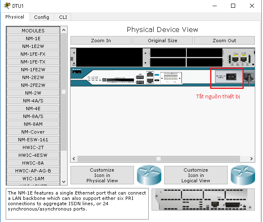Click the Zoom Out button
This screenshot has height=222, width=263.
(x=224, y=41)
